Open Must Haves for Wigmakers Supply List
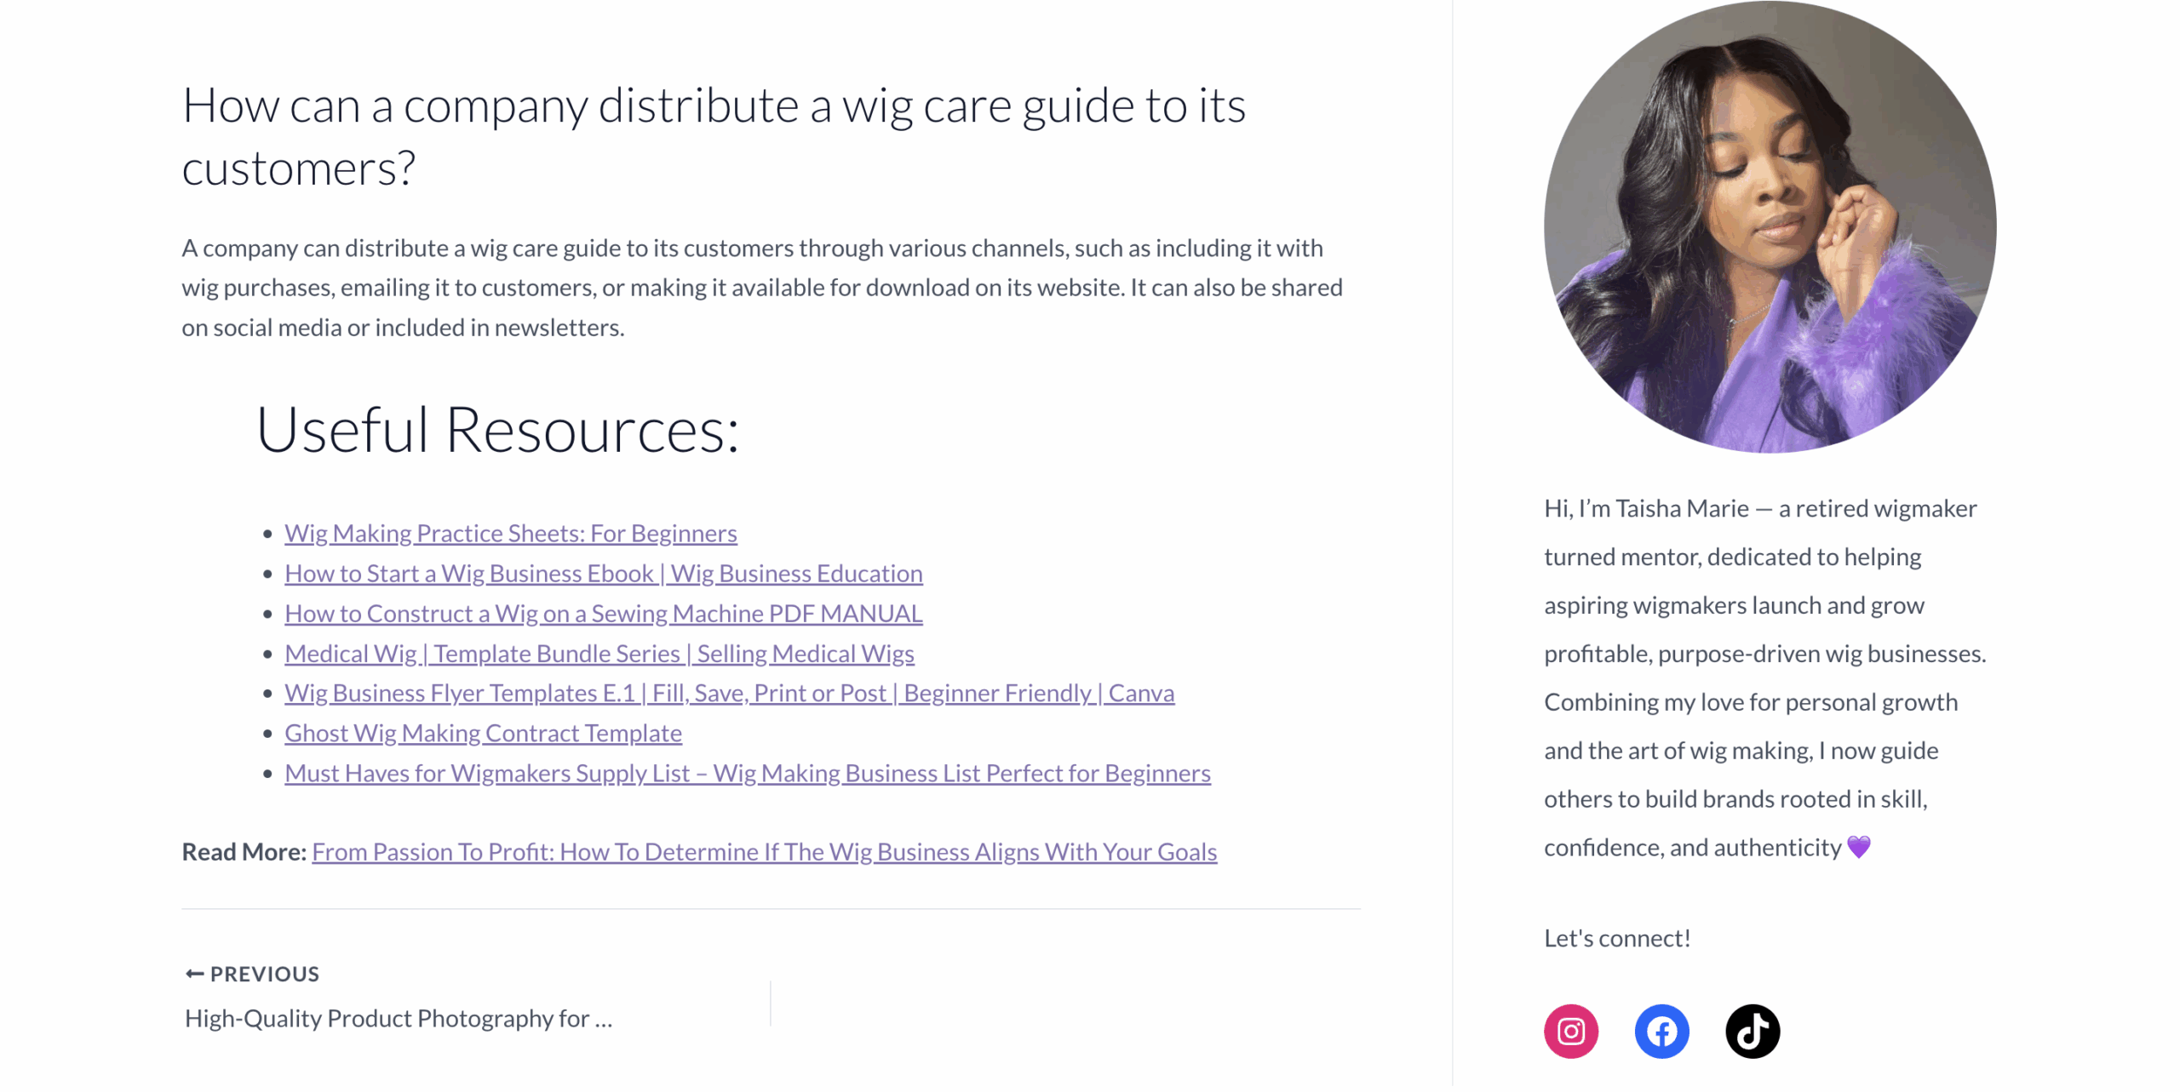The width and height of the screenshot is (2180, 1092). (747, 773)
